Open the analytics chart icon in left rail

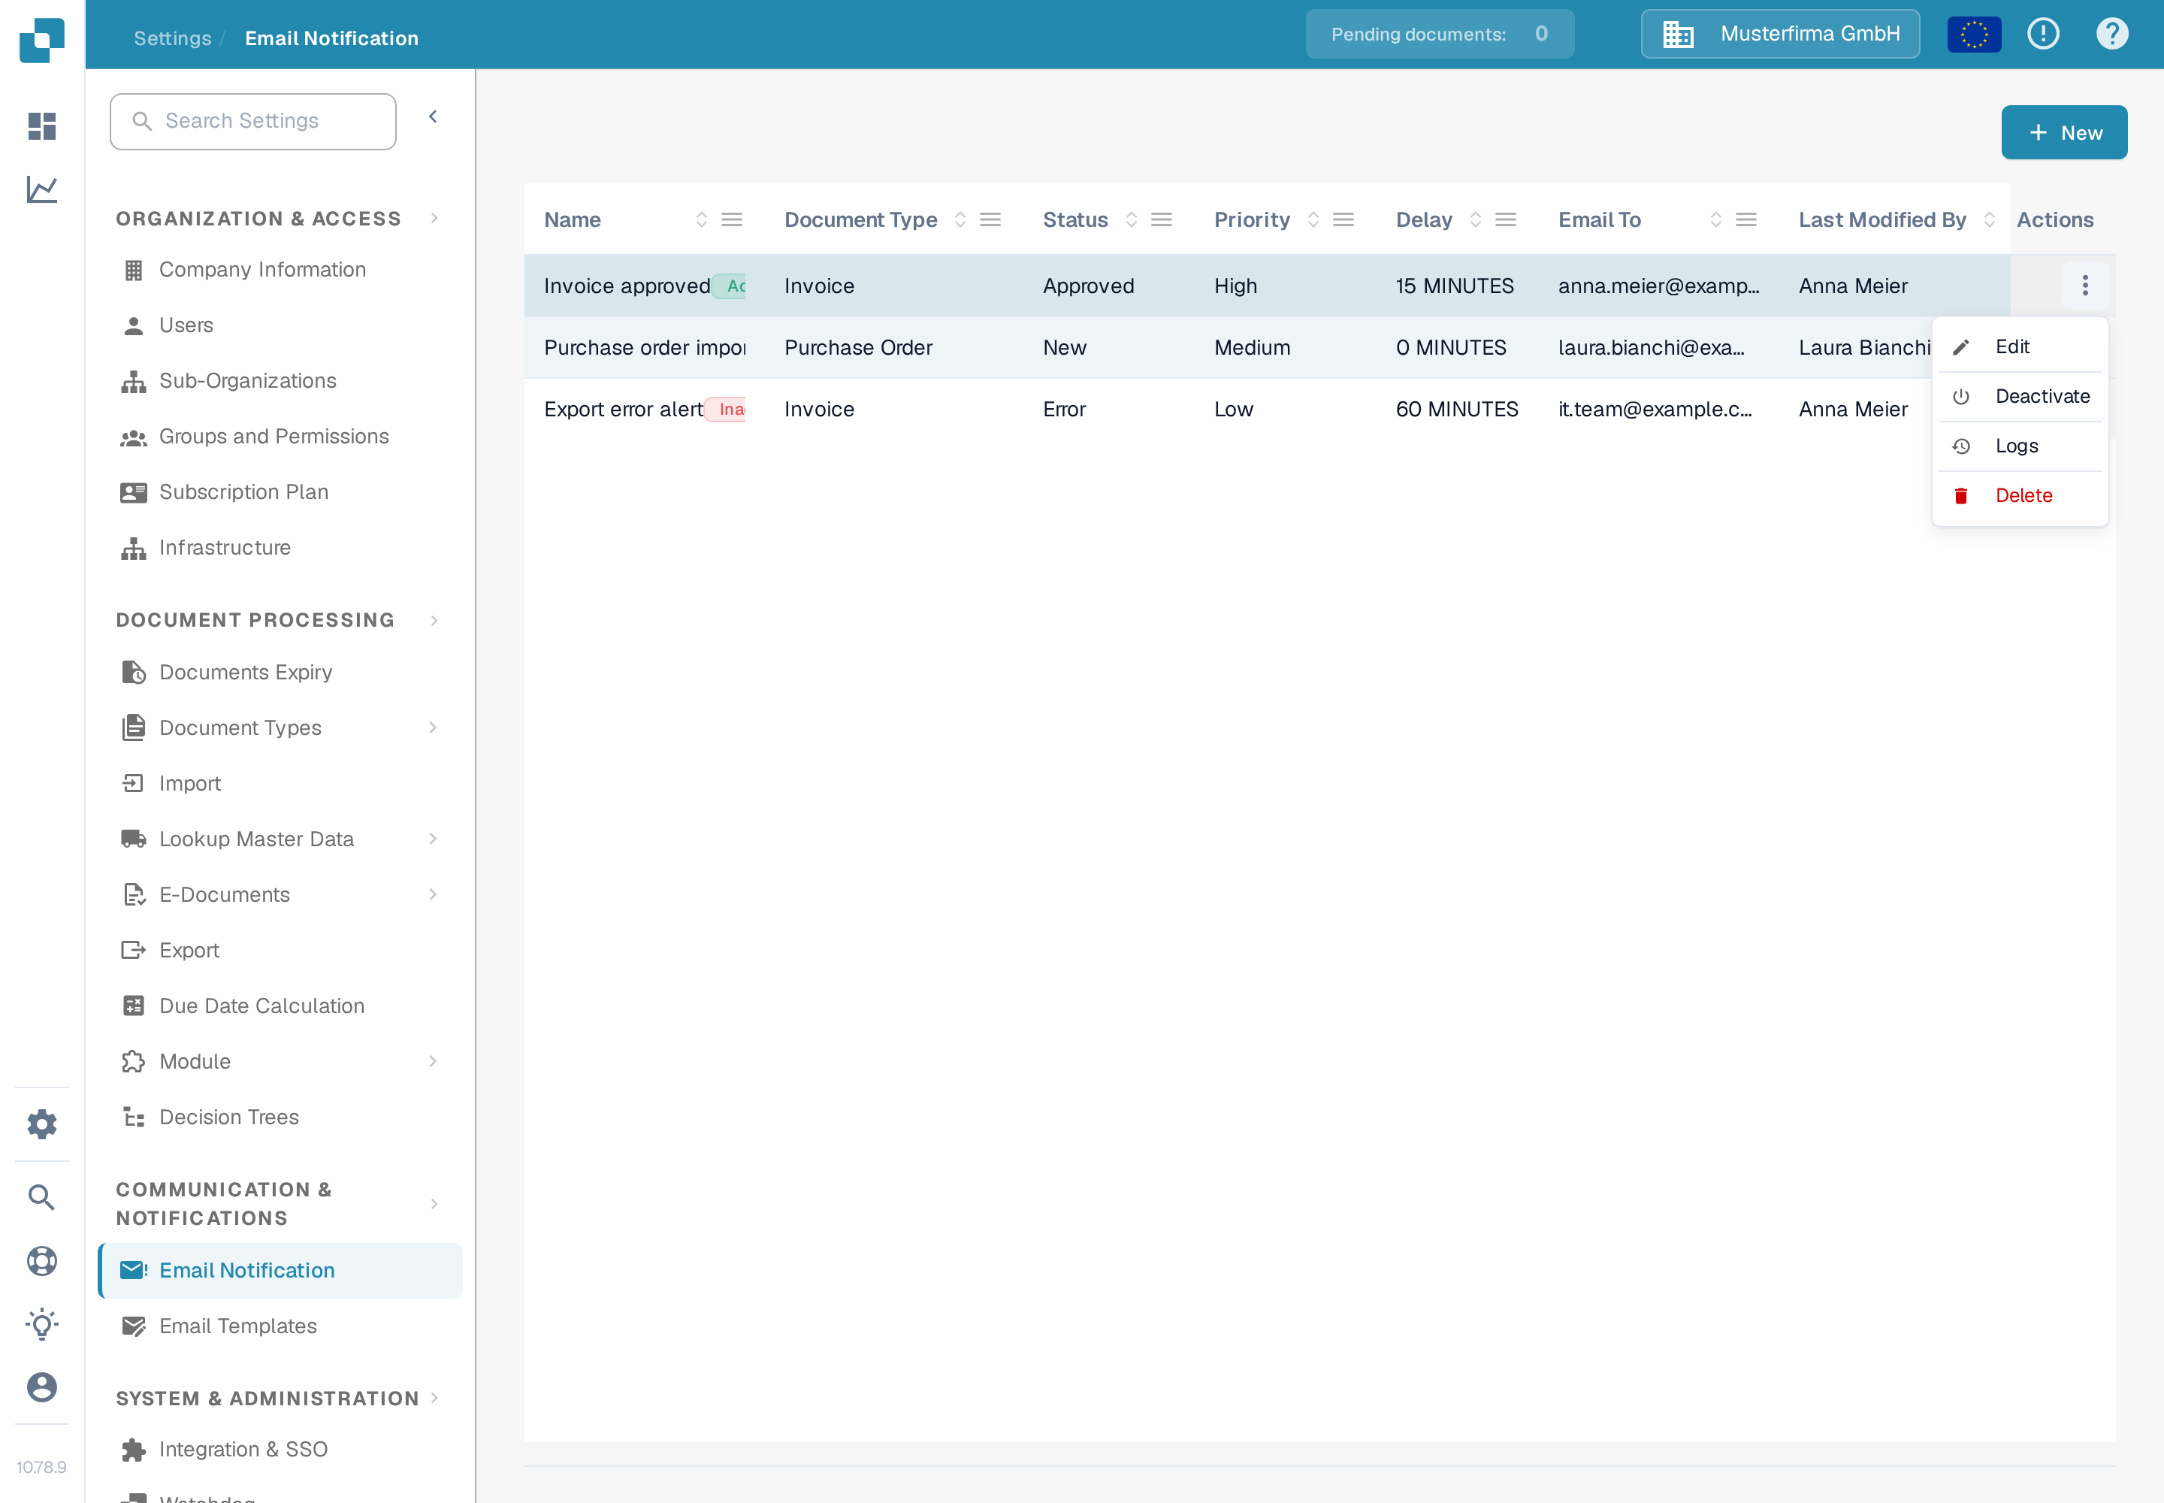41,189
